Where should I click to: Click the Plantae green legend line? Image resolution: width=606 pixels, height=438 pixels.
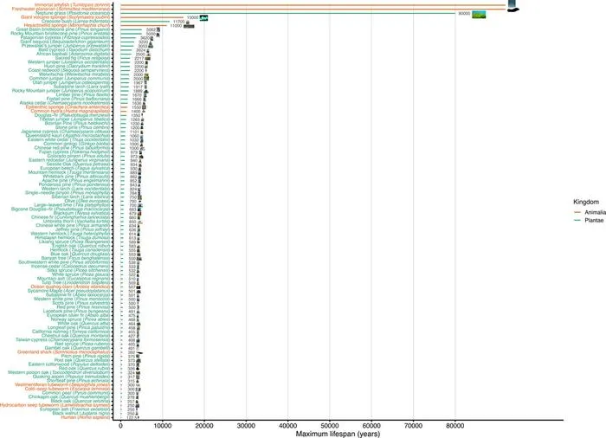click(578, 221)
